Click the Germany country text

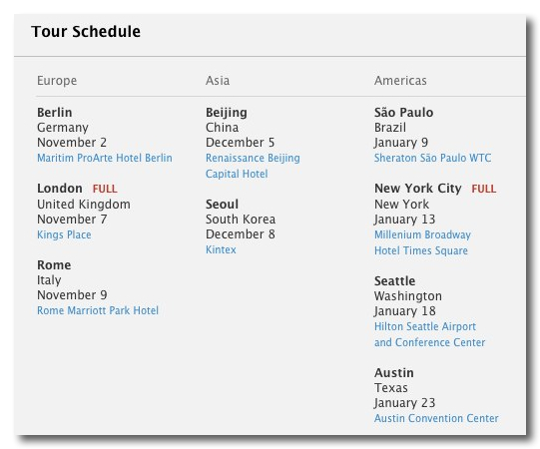63,128
